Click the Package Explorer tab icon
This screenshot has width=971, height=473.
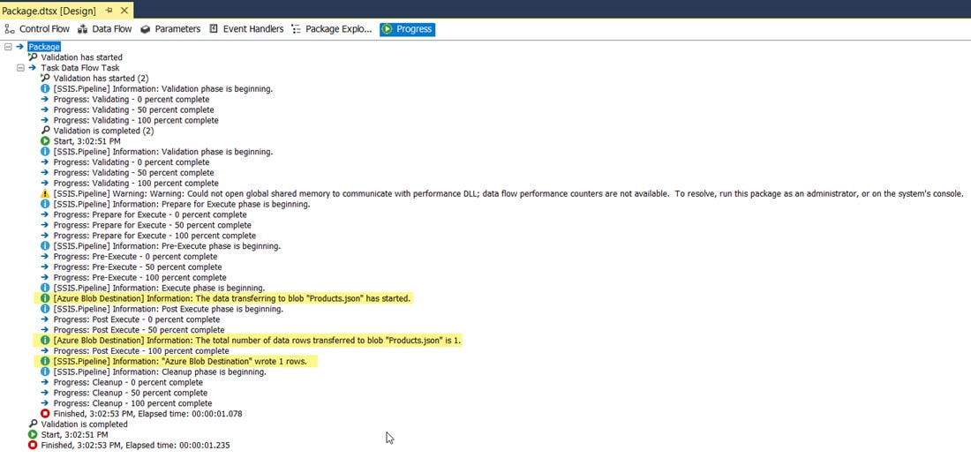point(296,29)
